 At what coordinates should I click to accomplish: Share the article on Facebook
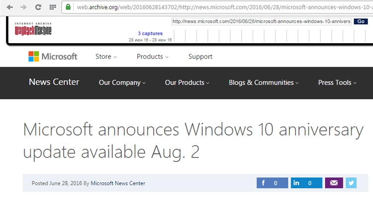tap(272, 183)
